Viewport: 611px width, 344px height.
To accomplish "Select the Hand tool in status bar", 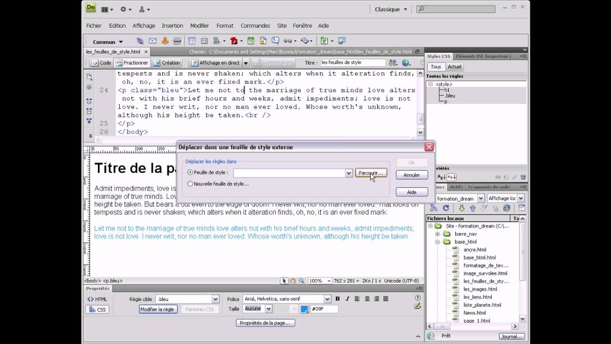I will 293,281.
